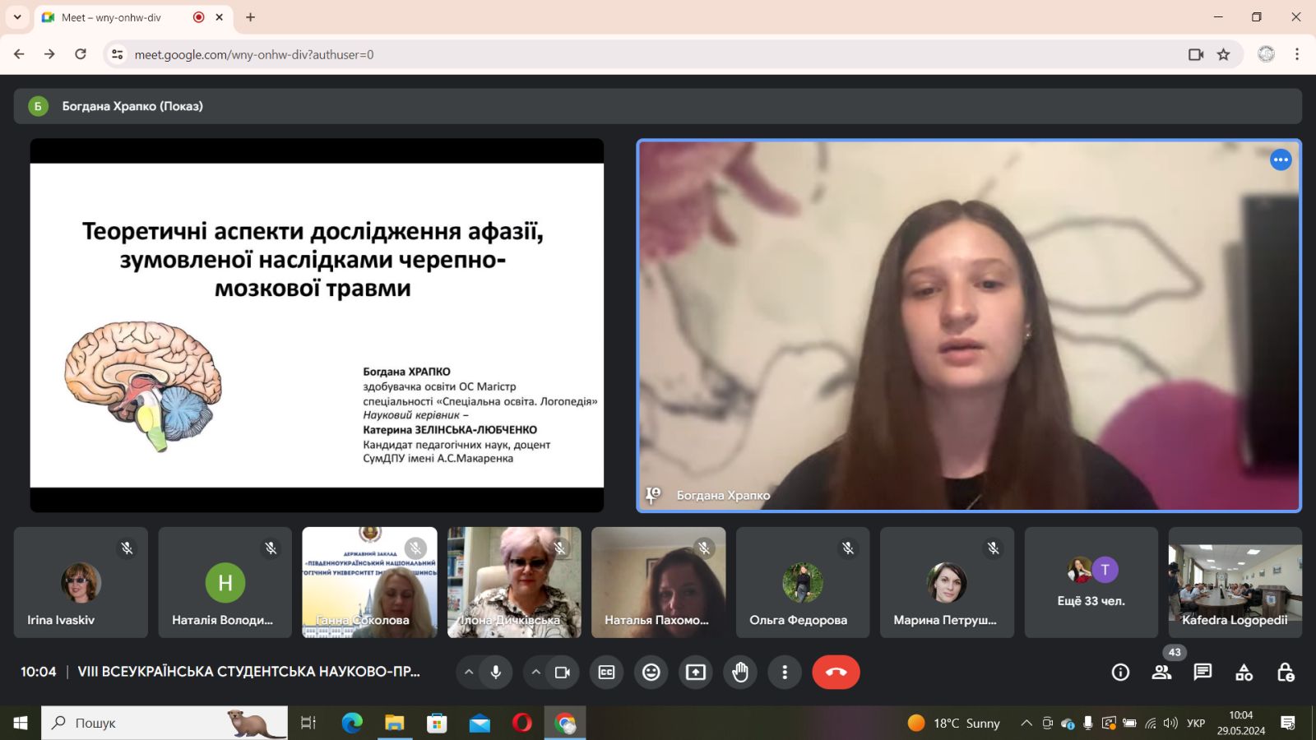This screenshot has width=1316, height=740.
Task: Open emoji reactions panel
Action: point(651,673)
